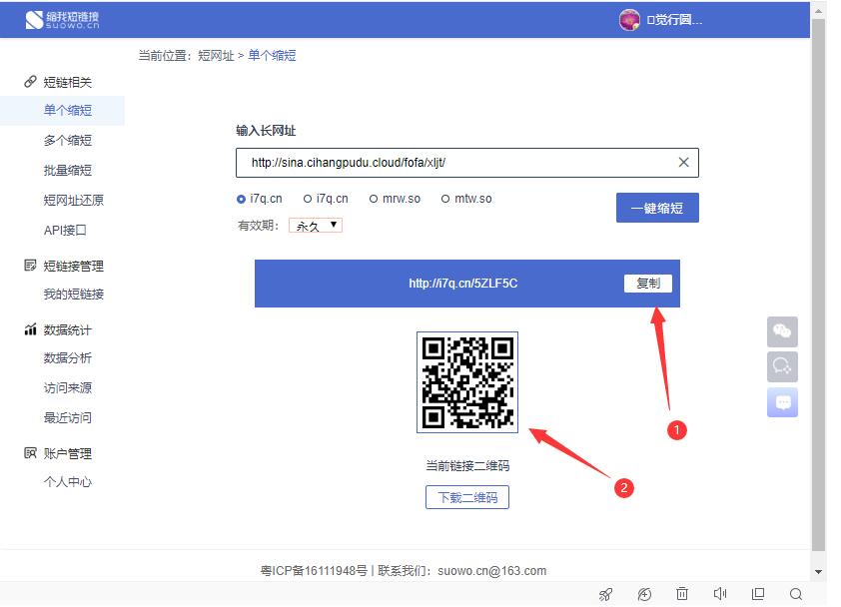Open 我的短链接 in the sidebar
Viewport: 841px width, 607px height.
click(x=74, y=295)
